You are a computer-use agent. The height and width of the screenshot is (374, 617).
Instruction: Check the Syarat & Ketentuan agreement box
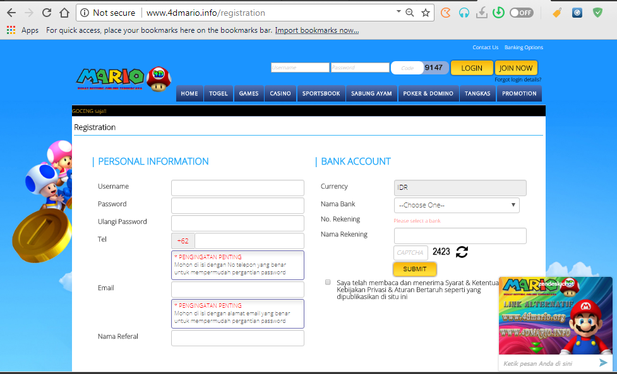tap(328, 282)
